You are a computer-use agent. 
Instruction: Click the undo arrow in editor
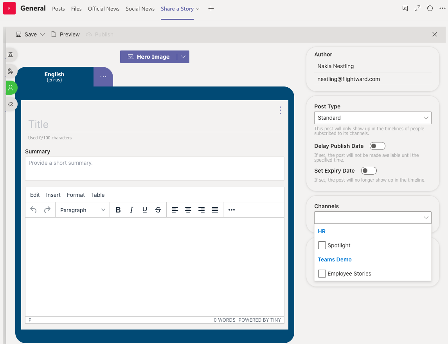pyautogui.click(x=33, y=210)
